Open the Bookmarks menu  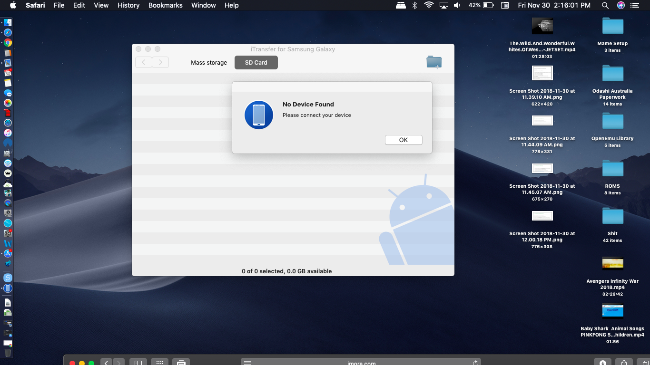click(165, 5)
